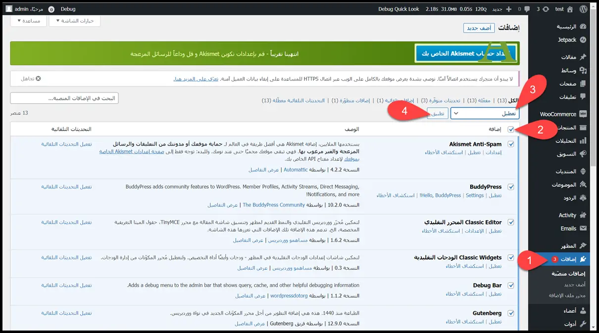Expand the خيارات الشاشة panel
The height and width of the screenshot is (333, 599).
[74, 21]
